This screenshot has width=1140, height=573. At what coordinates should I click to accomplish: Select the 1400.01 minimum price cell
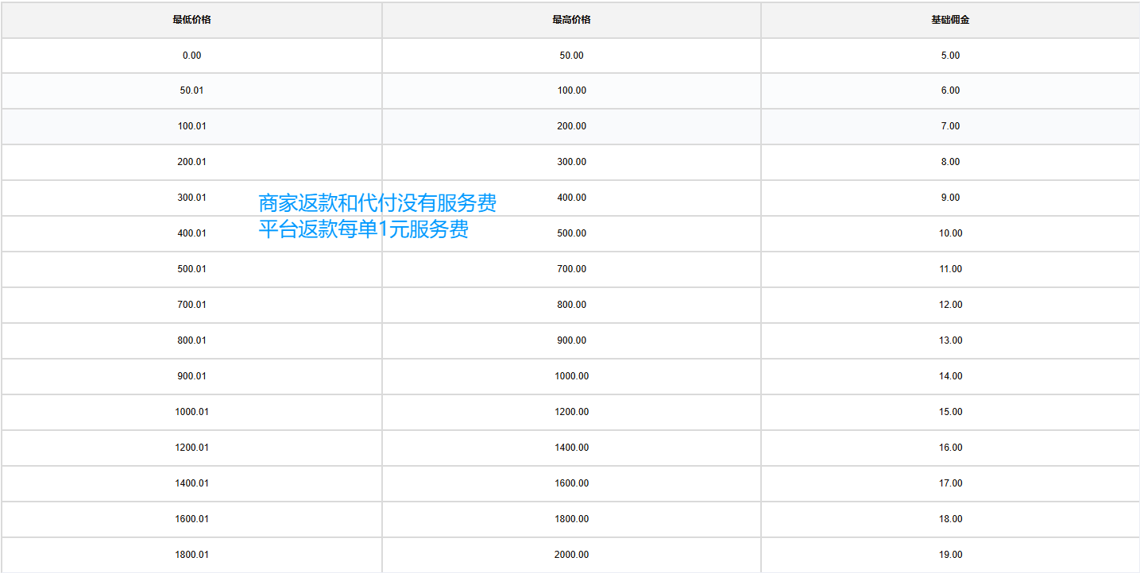pyautogui.click(x=191, y=483)
